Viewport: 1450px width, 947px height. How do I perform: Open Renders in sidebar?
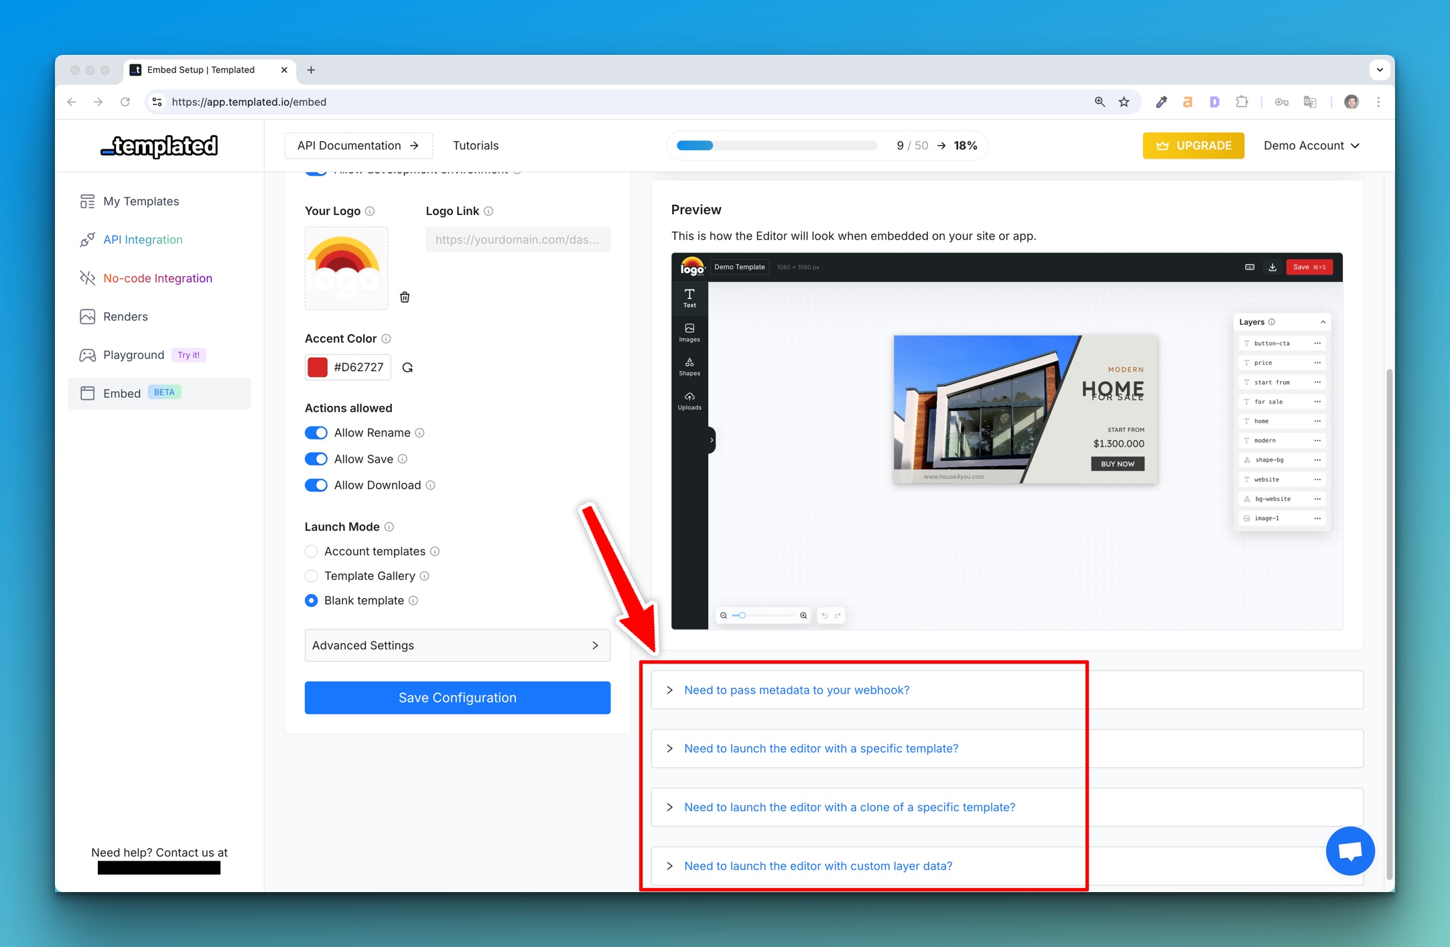point(159,317)
